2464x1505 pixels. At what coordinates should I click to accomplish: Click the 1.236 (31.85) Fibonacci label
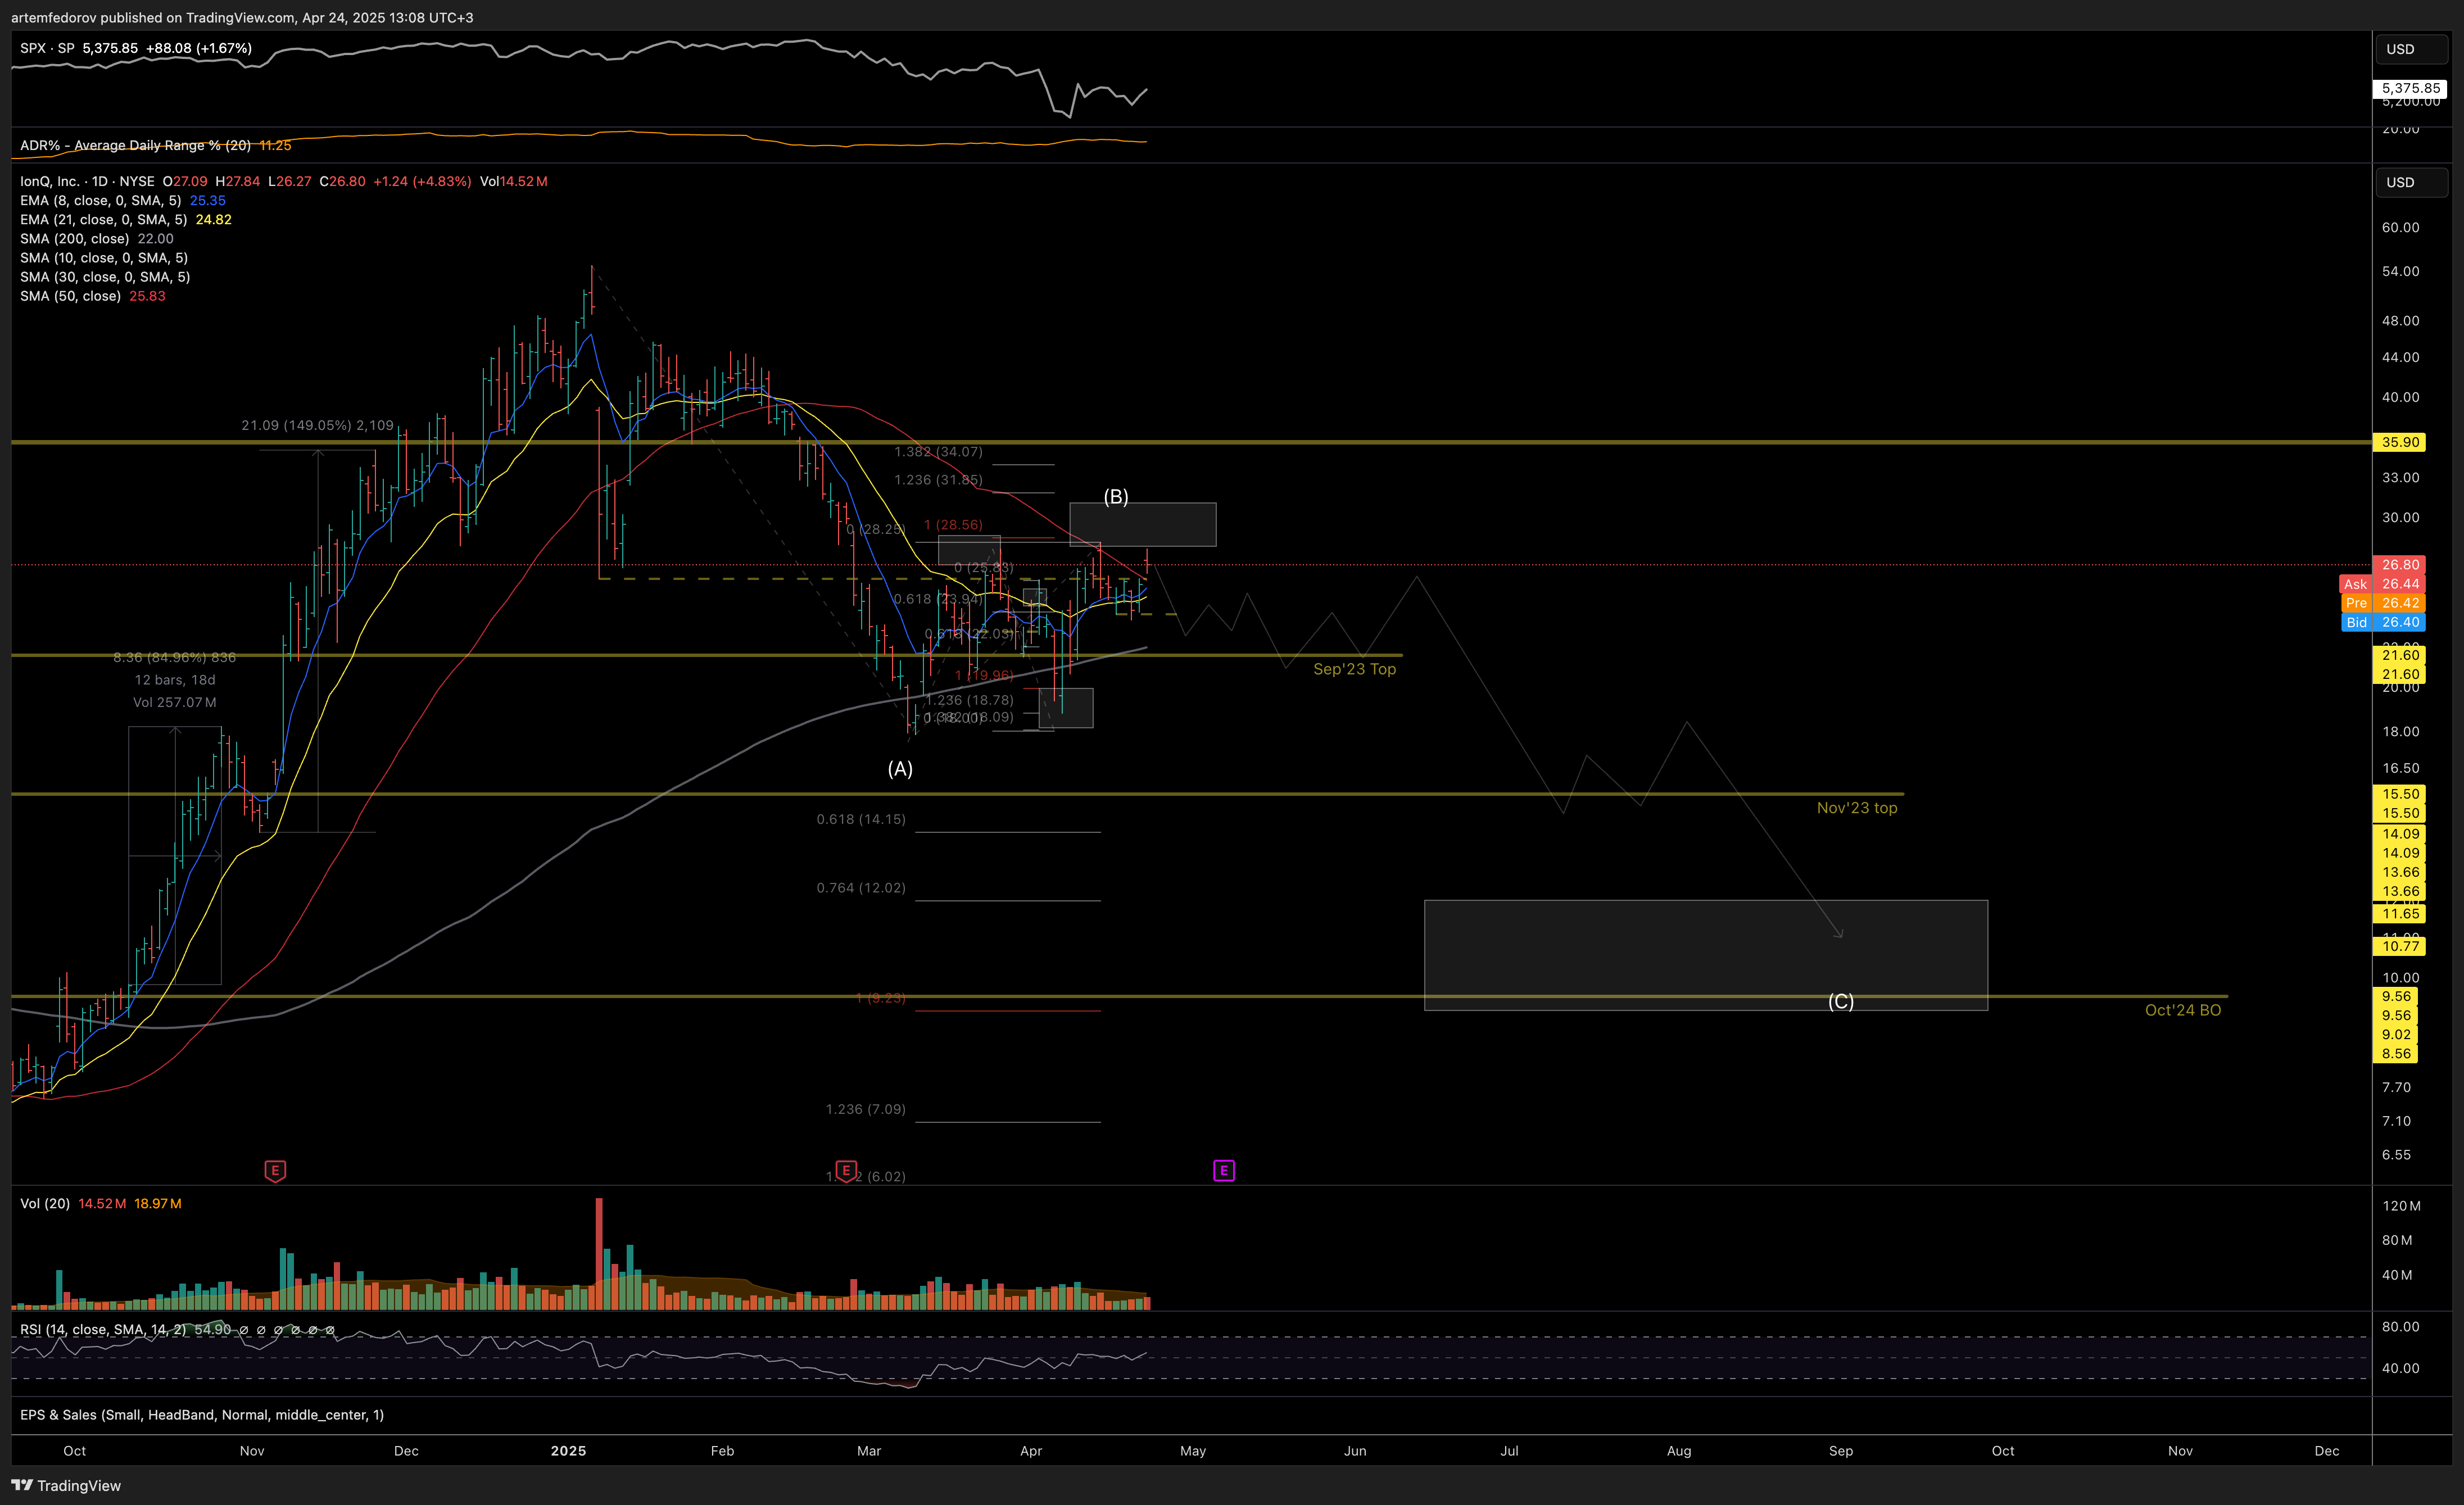pyautogui.click(x=938, y=480)
